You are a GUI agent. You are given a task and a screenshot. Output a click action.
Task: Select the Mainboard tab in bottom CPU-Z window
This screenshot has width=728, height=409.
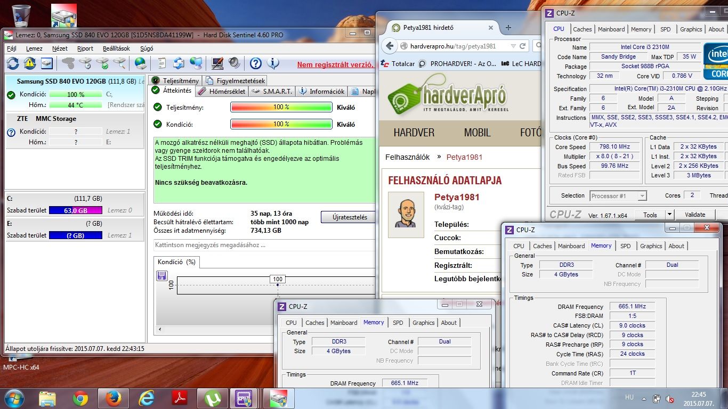pyautogui.click(x=344, y=323)
